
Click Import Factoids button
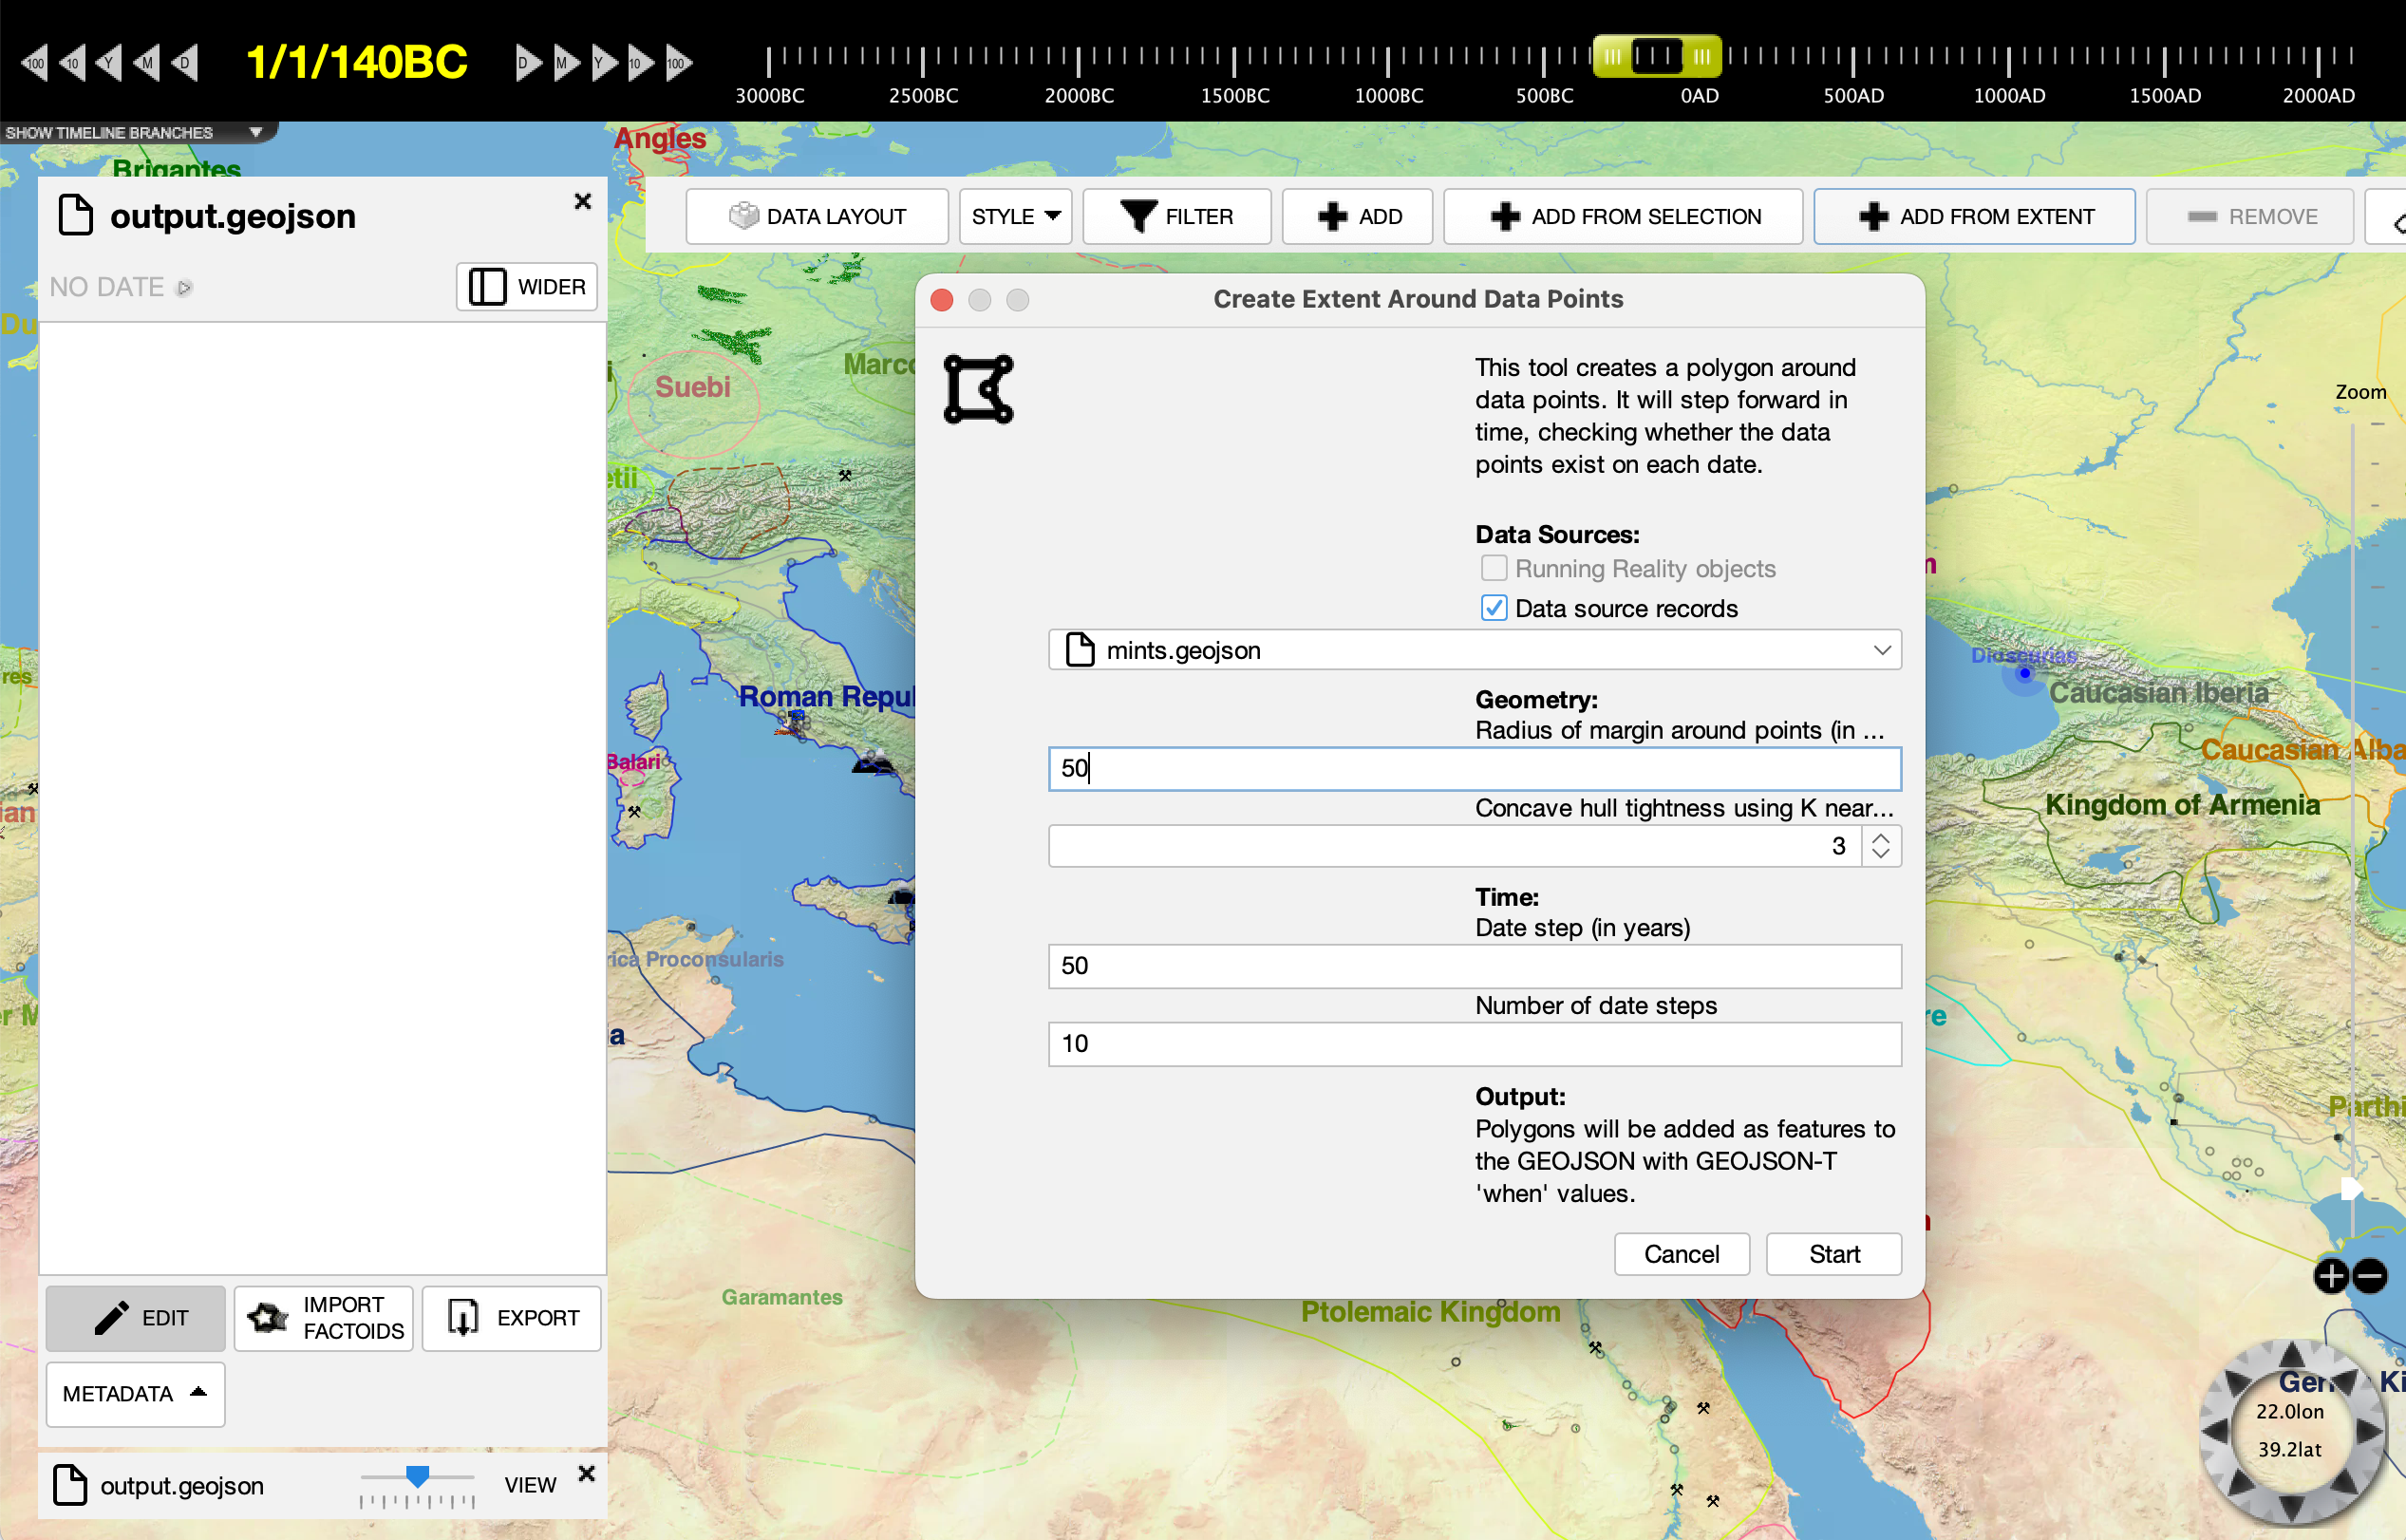pos(324,1318)
